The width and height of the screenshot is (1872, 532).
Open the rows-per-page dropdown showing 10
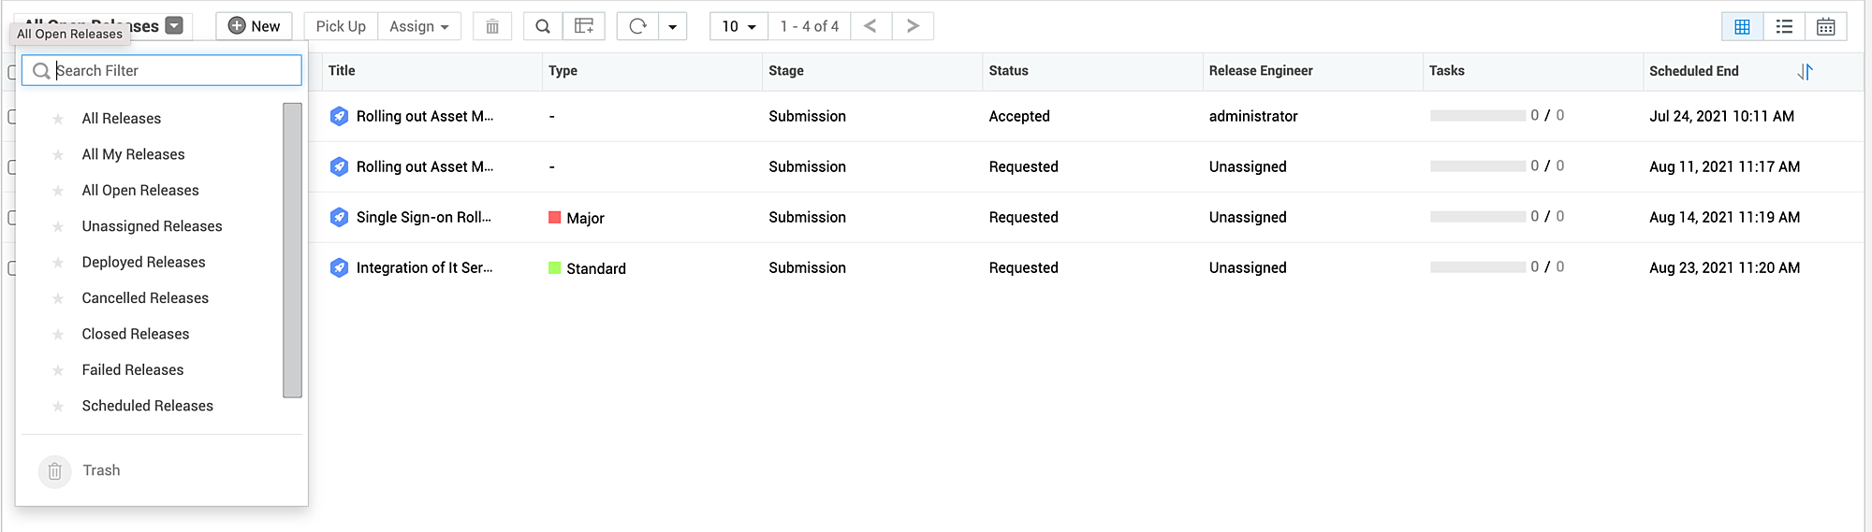click(739, 26)
